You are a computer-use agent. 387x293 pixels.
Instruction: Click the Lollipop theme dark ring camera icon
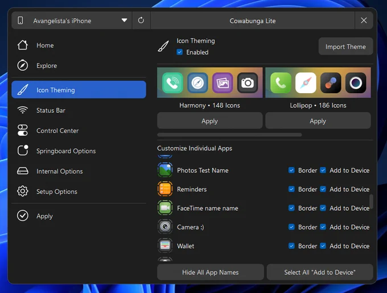tap(356, 83)
